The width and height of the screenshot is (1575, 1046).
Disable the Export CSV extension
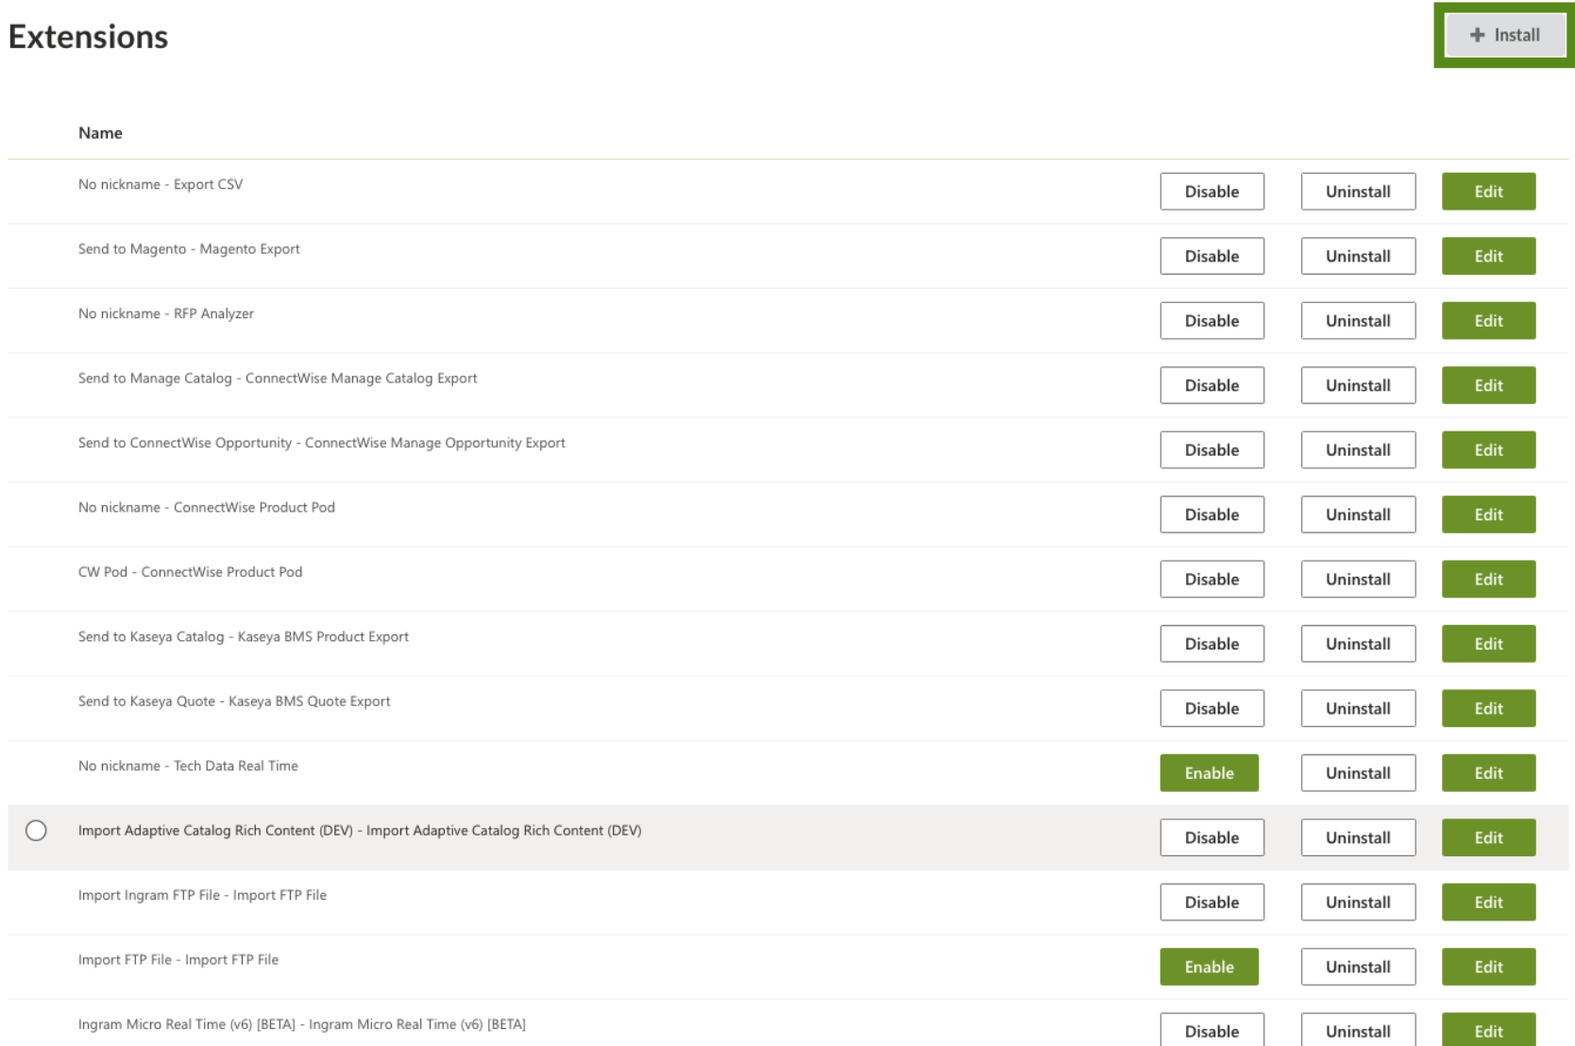point(1211,192)
